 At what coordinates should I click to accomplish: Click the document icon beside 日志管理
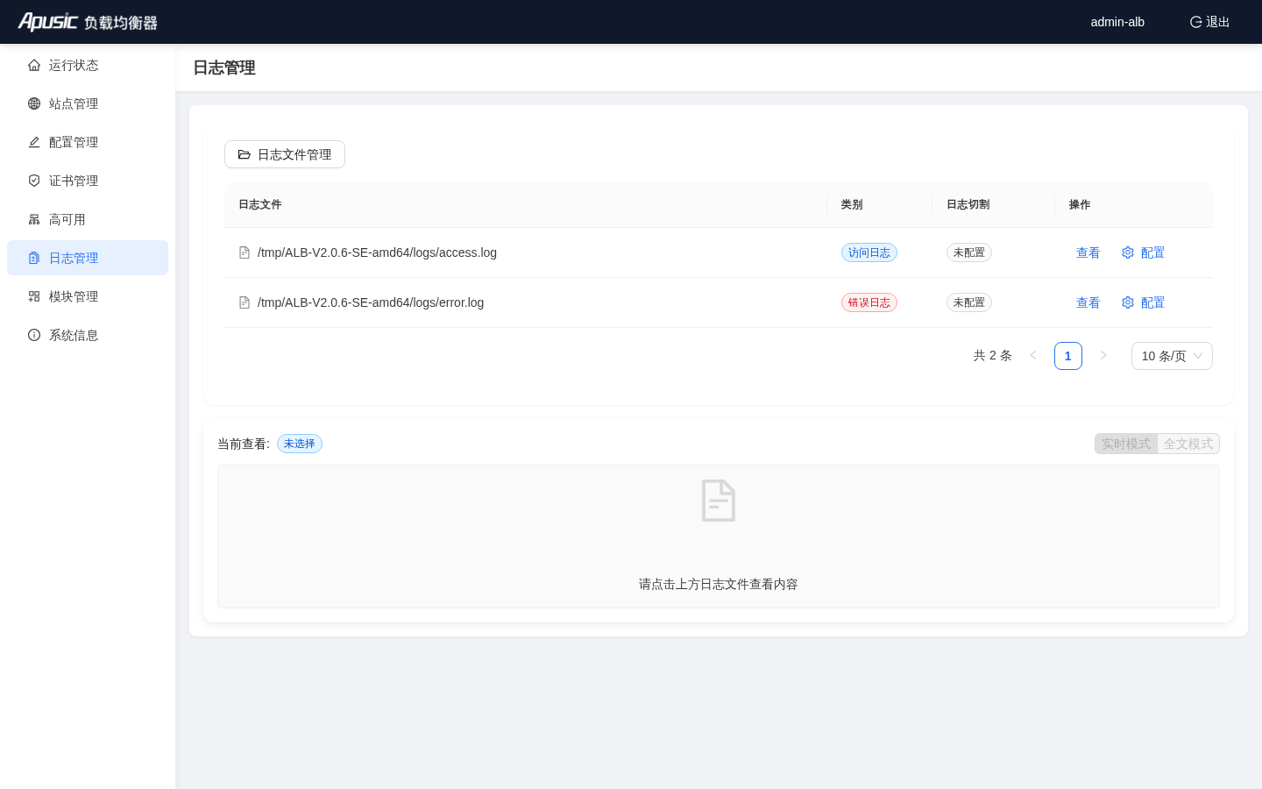tap(34, 258)
